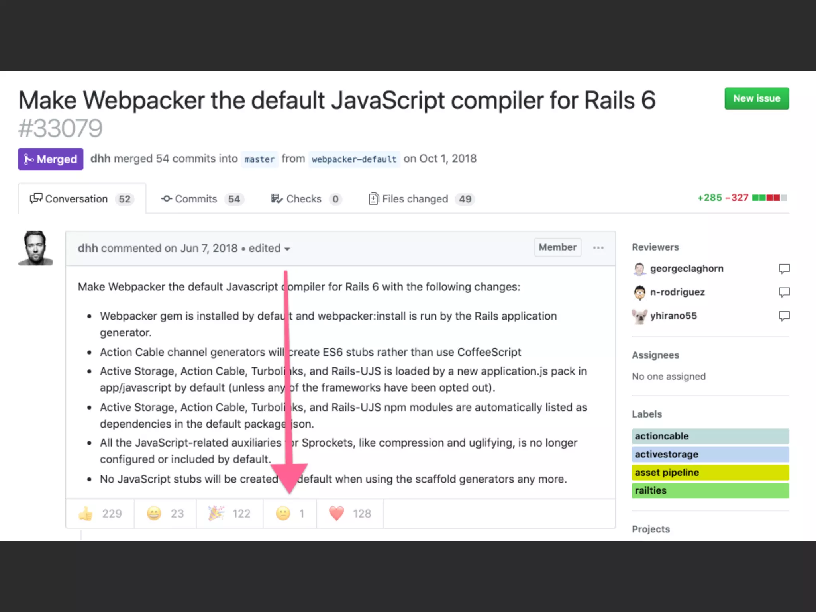Screen dimensions: 816x612
Task: Open reviewer yhirano55's profile
Action: (x=673, y=316)
